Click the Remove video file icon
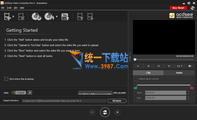 (21, 16)
